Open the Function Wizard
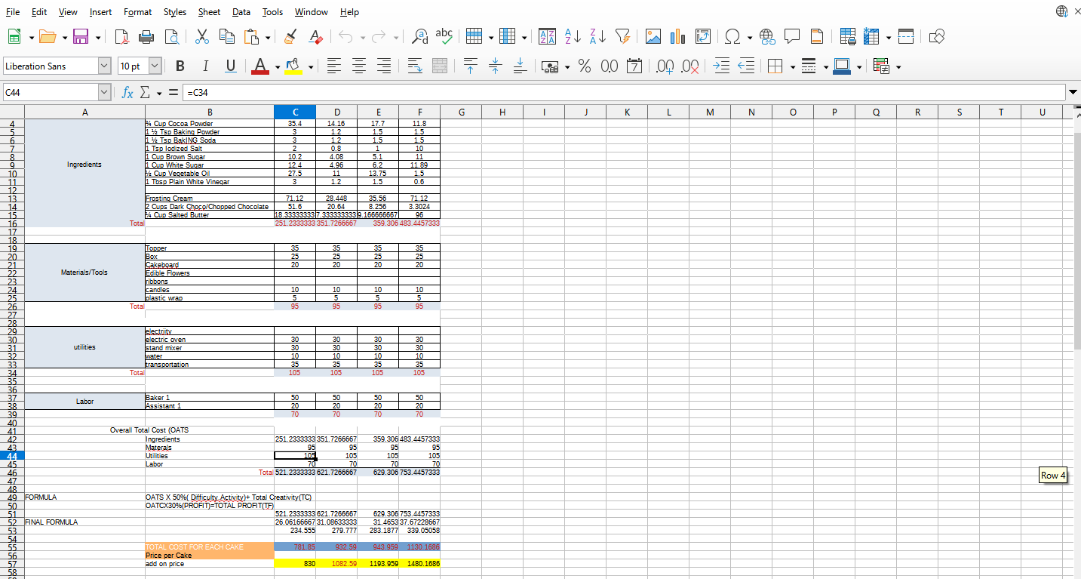The image size is (1081, 579). point(127,93)
